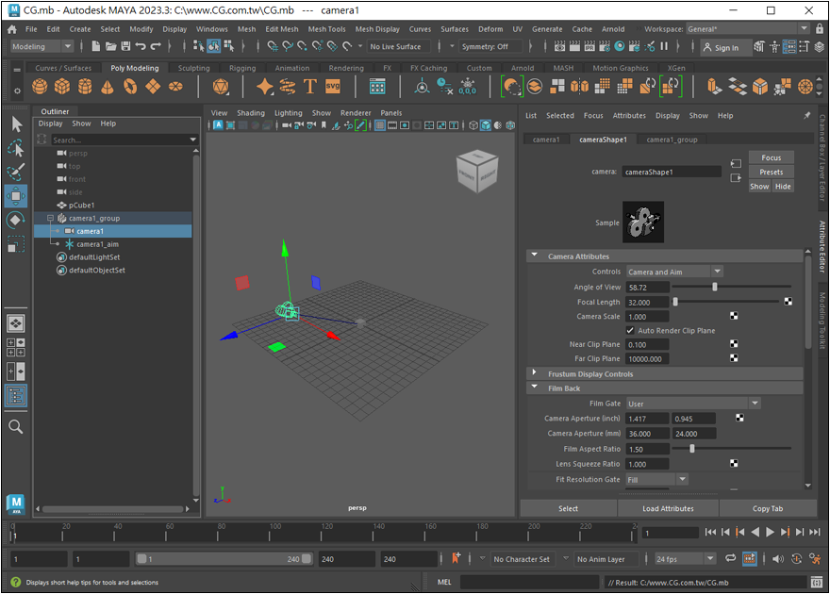Viewport: 830px width, 594px height.
Task: Adjust the Angle of View slider
Action: pyautogui.click(x=715, y=287)
